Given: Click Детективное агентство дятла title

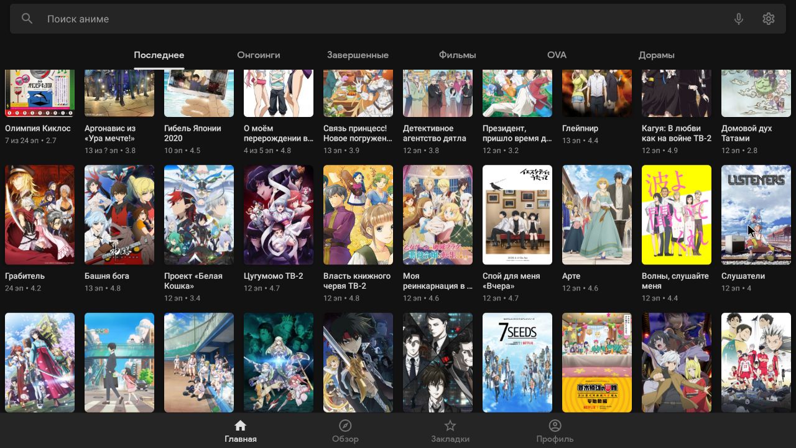Looking at the screenshot, I should [x=435, y=133].
